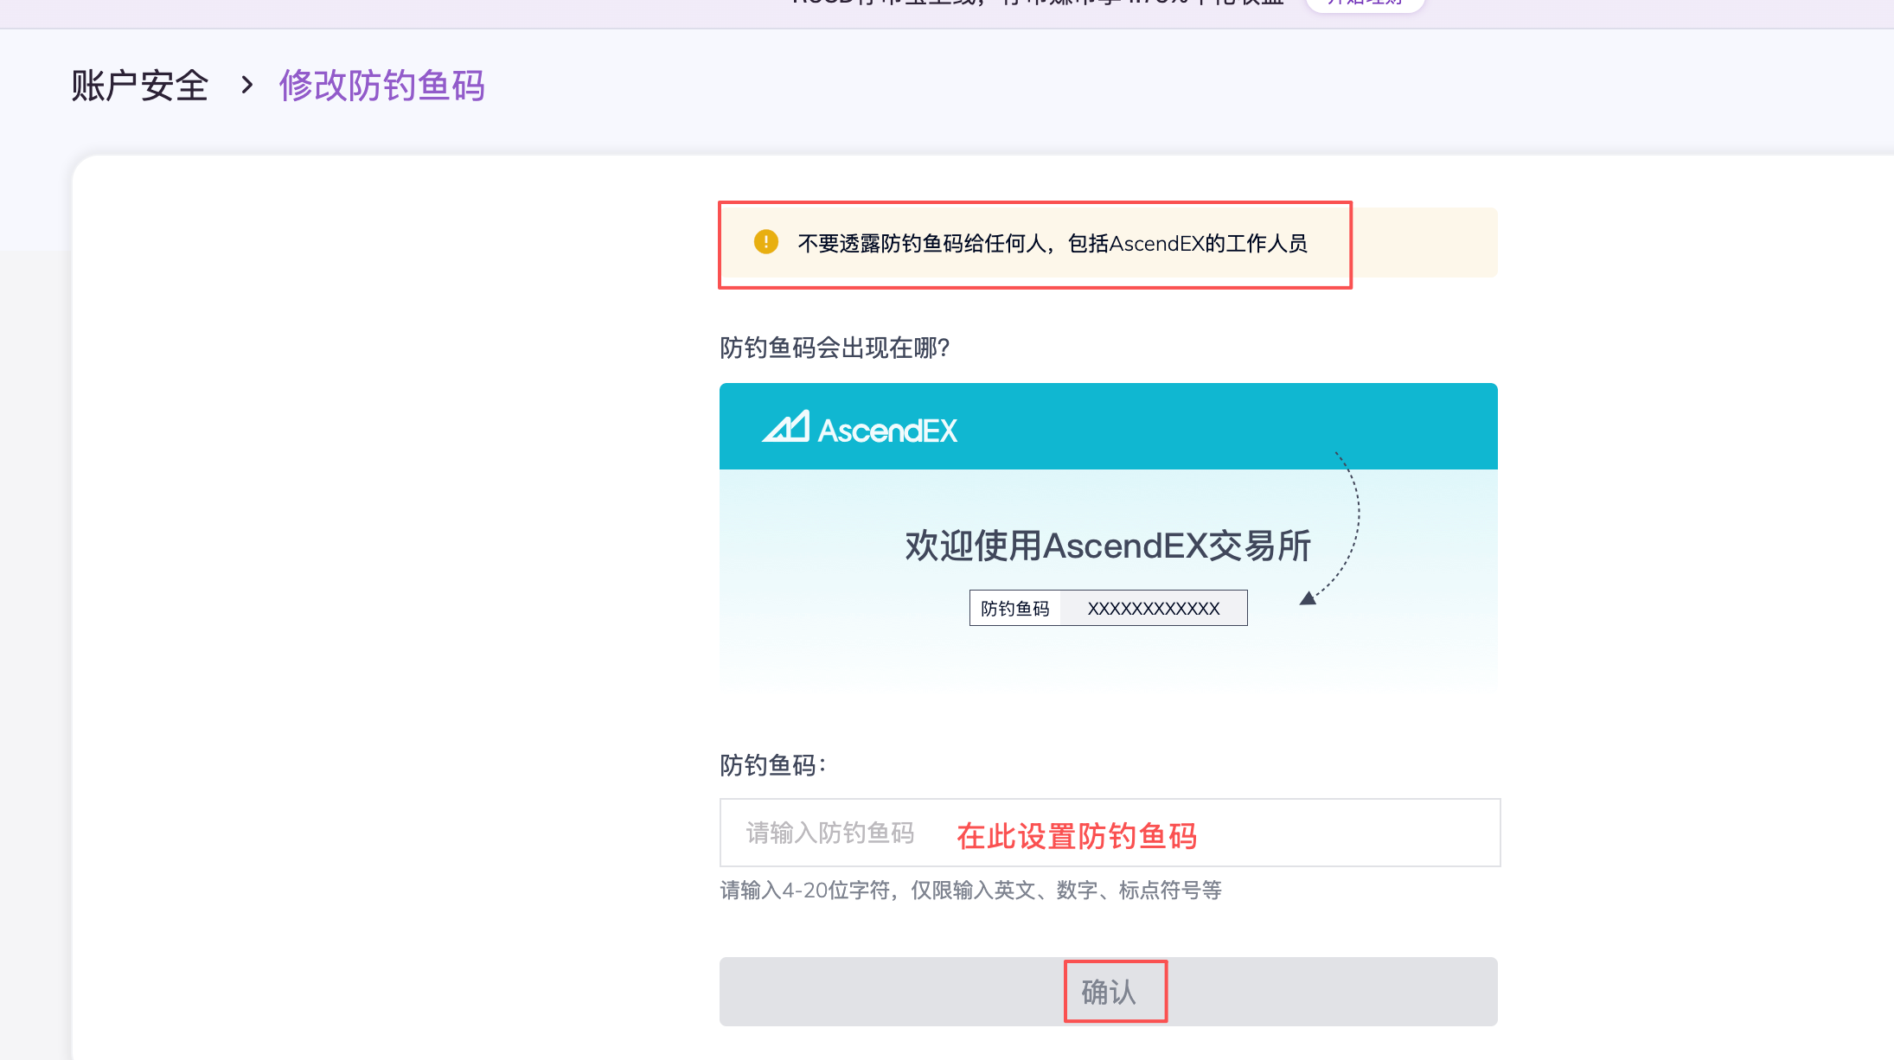The height and width of the screenshot is (1060, 1894).
Task: Click the AscendEX mountain logo icon
Action: (x=785, y=427)
